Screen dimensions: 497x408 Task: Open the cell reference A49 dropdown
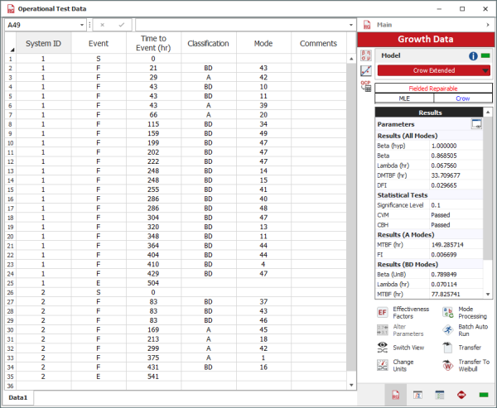pos(82,25)
